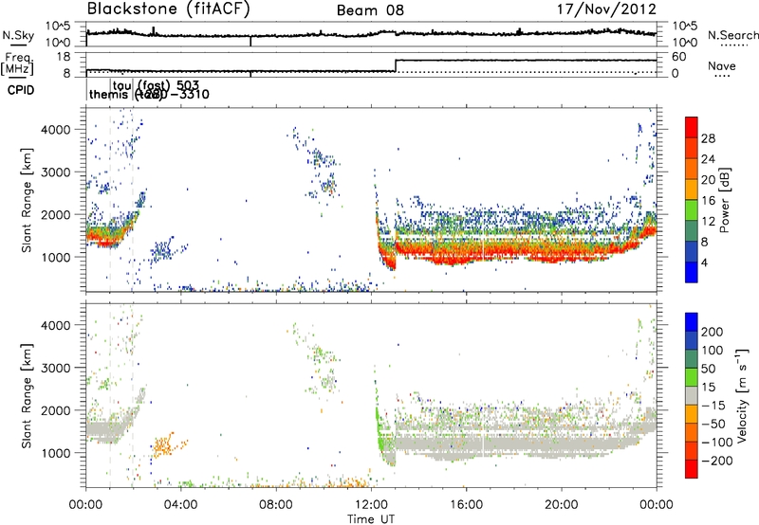The width and height of the screenshot is (759, 525).
Task: Click the 'CPID' label
Action: pos(21,90)
